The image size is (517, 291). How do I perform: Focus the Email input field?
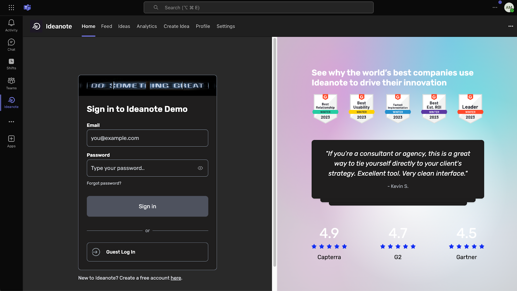pyautogui.click(x=147, y=138)
